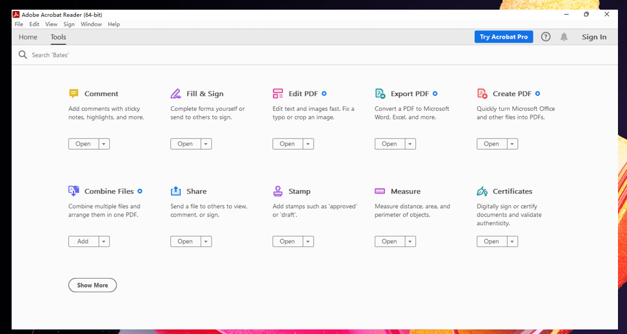Expand the Export PDF Open dropdown arrow
The height and width of the screenshot is (334, 627).
410,144
